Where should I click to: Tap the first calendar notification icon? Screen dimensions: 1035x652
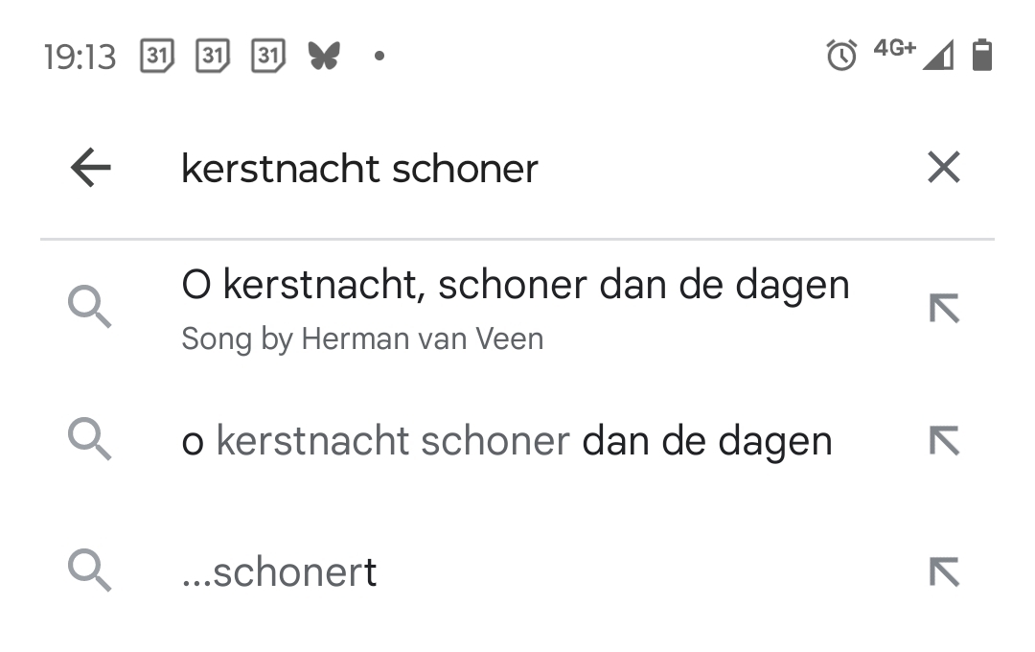pyautogui.click(x=157, y=56)
